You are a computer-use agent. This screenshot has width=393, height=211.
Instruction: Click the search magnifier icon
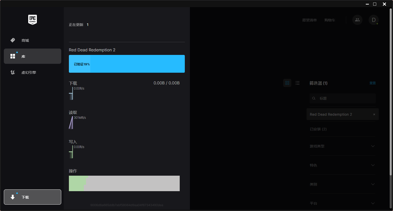[314, 98]
